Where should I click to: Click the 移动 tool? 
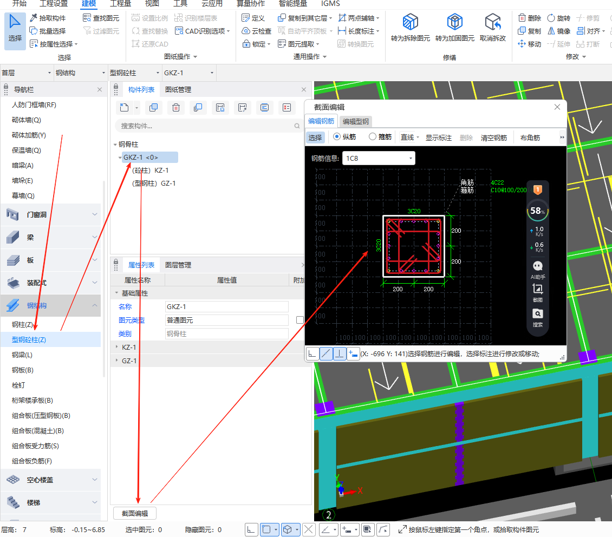click(x=529, y=44)
